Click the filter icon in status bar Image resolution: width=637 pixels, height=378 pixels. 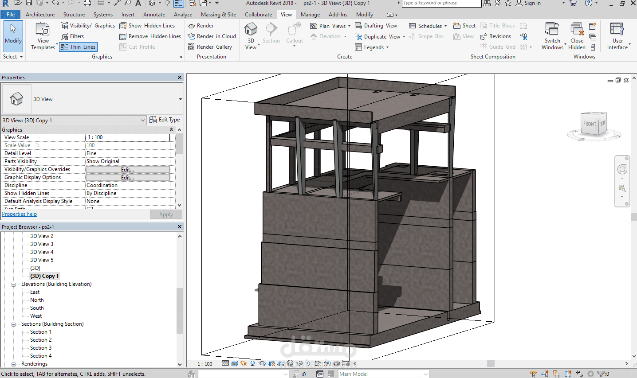tap(601, 374)
